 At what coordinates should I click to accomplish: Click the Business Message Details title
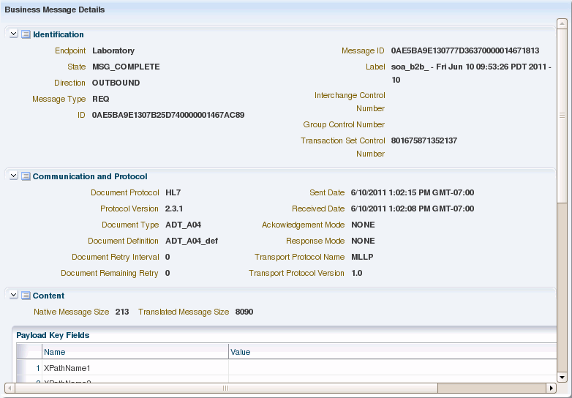55,10
